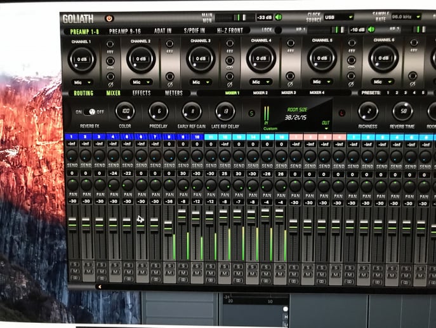Select MIXER 1
The width and height of the screenshot is (436, 328).
point(232,93)
